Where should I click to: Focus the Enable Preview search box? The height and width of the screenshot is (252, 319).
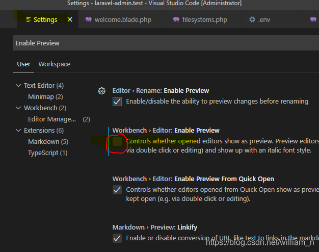(166, 43)
